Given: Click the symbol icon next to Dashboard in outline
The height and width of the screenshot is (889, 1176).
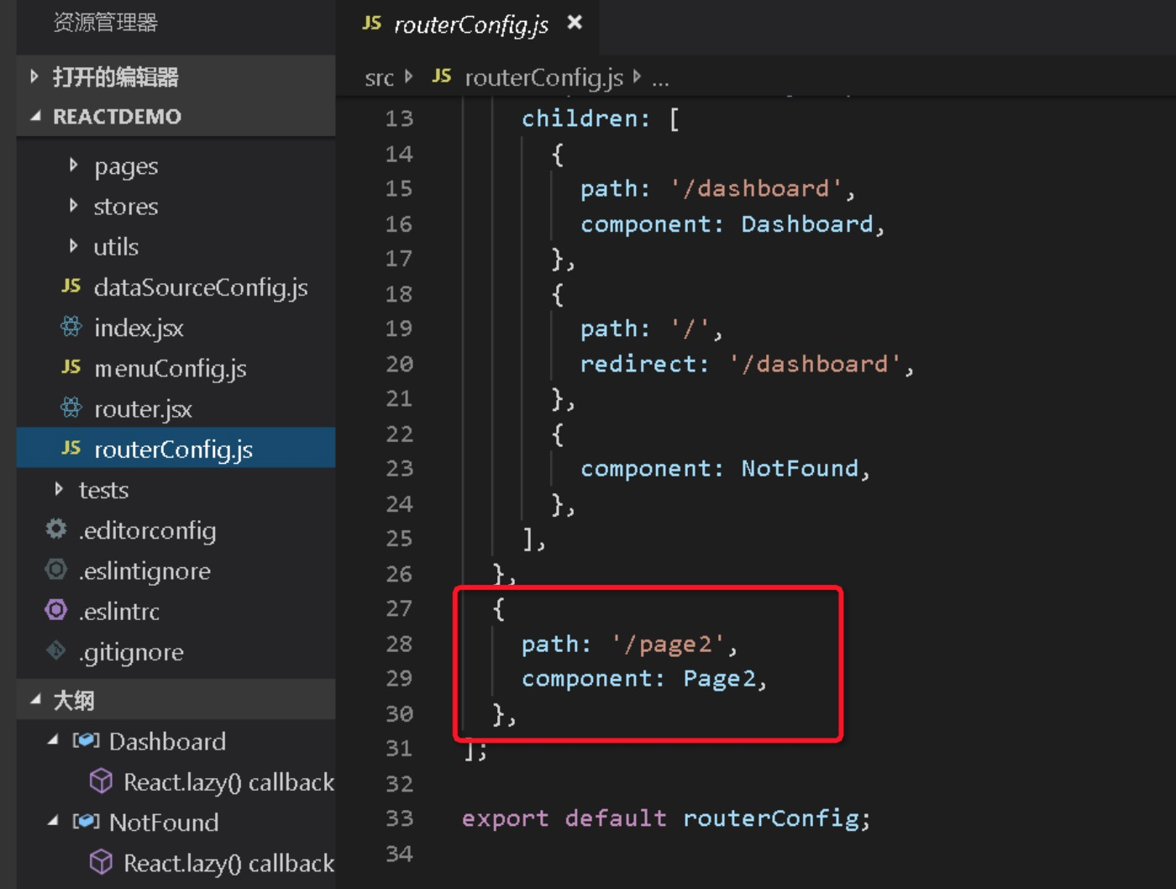Looking at the screenshot, I should tap(87, 741).
